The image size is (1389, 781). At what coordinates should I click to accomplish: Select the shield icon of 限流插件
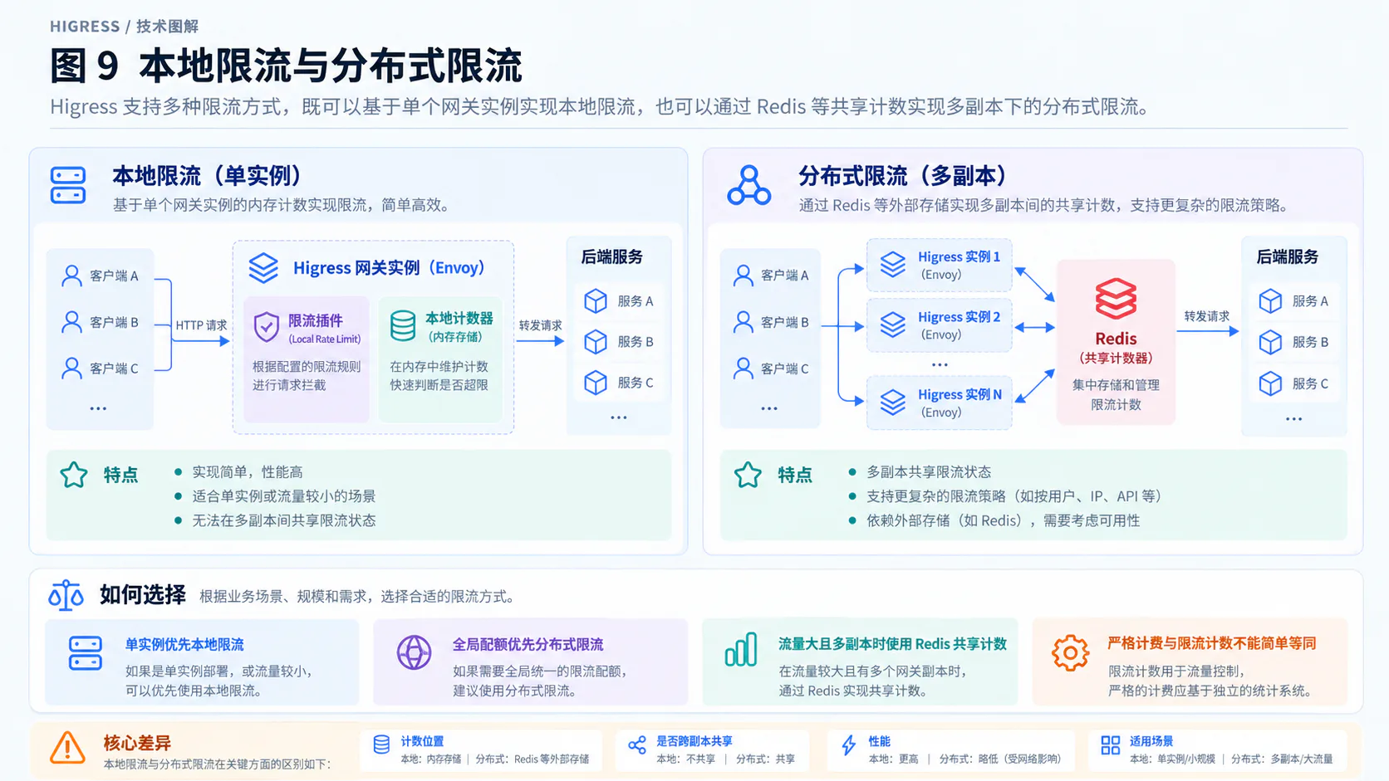pyautogui.click(x=266, y=328)
